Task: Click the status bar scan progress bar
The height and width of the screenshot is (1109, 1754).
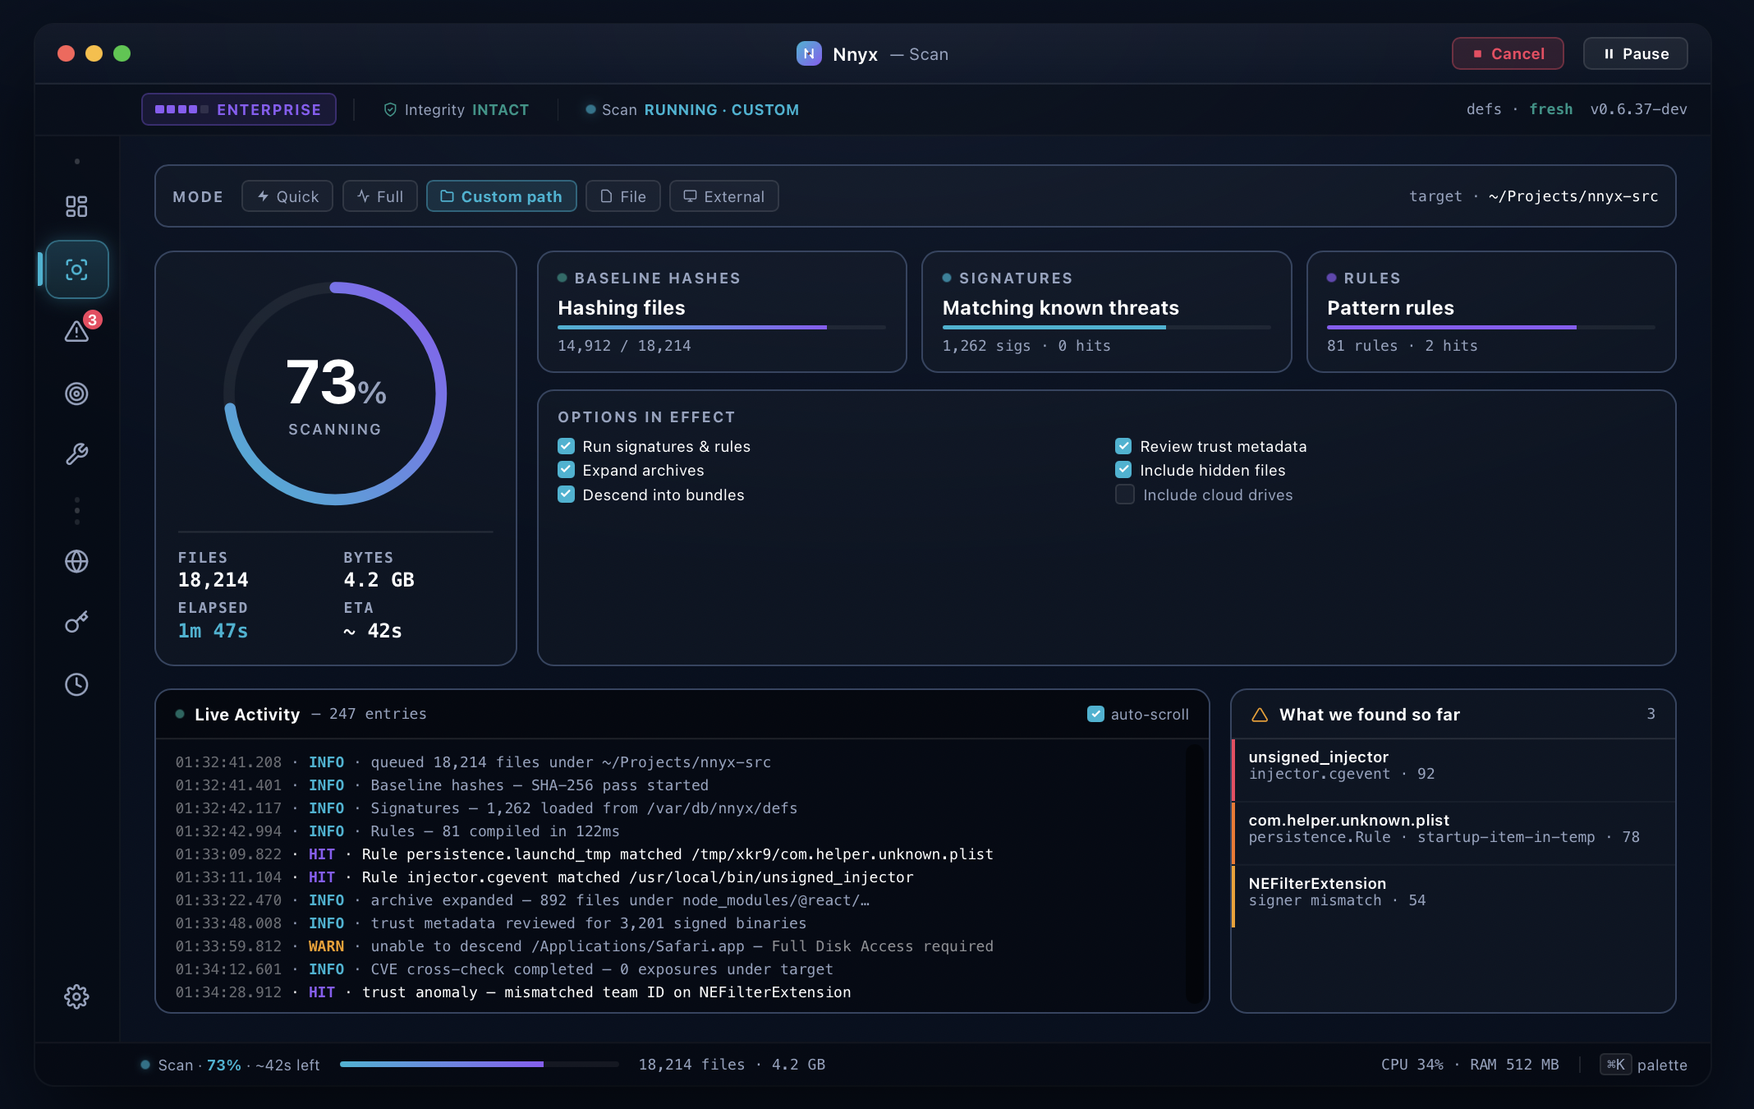Action: pyautogui.click(x=480, y=1064)
